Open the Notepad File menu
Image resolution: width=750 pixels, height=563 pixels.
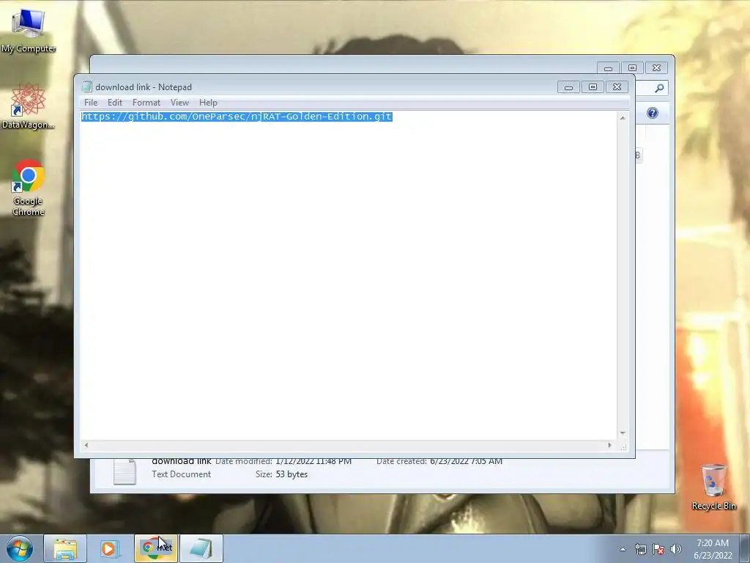91,103
